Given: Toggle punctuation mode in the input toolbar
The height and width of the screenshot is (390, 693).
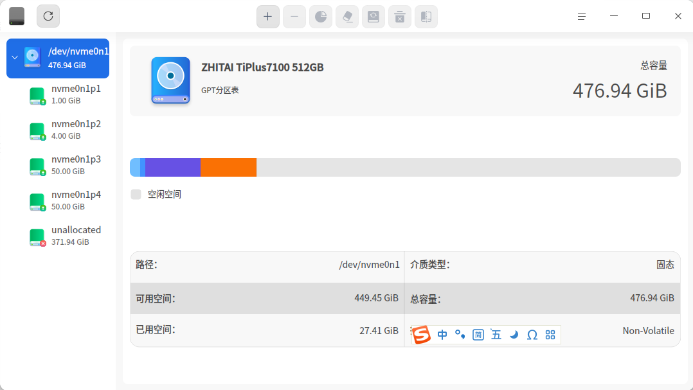Looking at the screenshot, I should coord(460,335).
